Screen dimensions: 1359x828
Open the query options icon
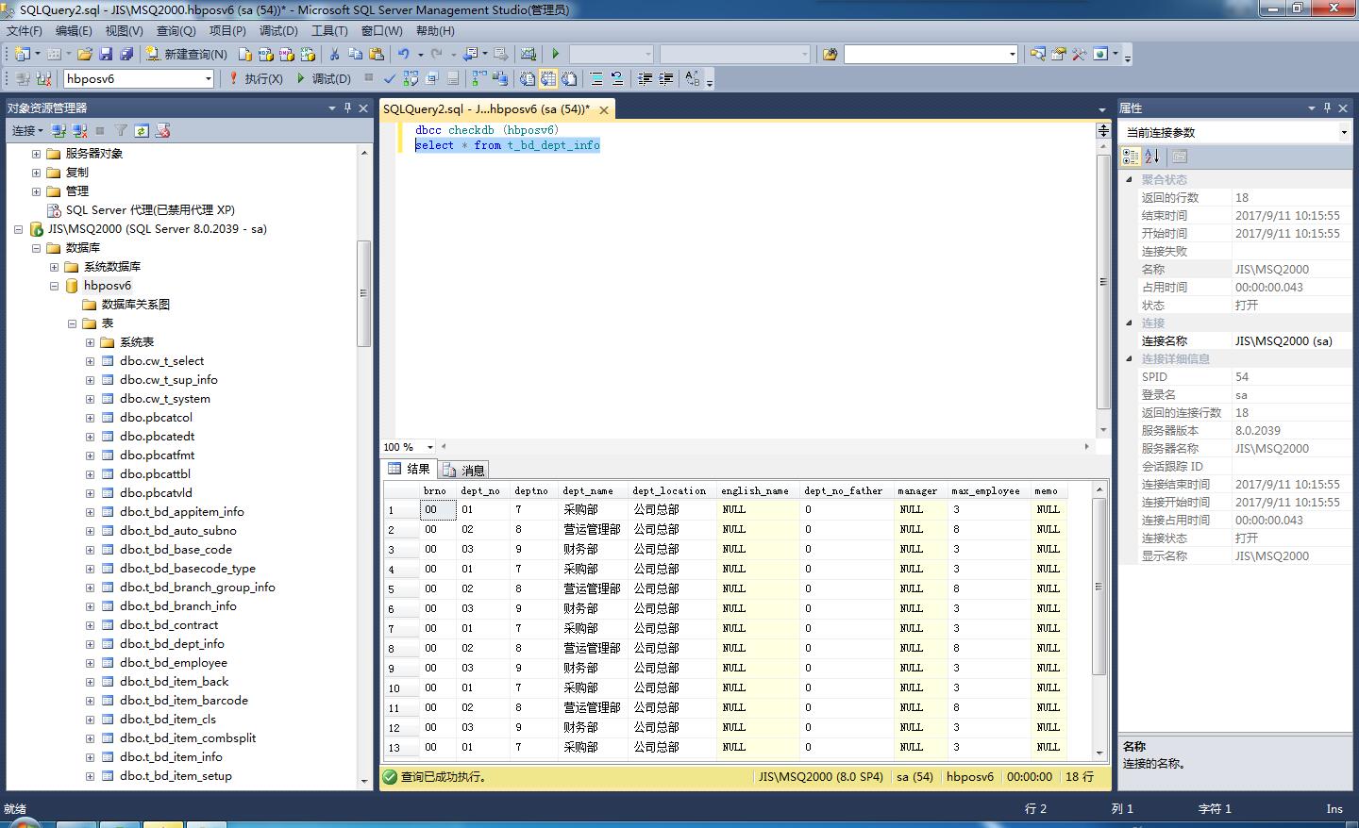pos(432,78)
